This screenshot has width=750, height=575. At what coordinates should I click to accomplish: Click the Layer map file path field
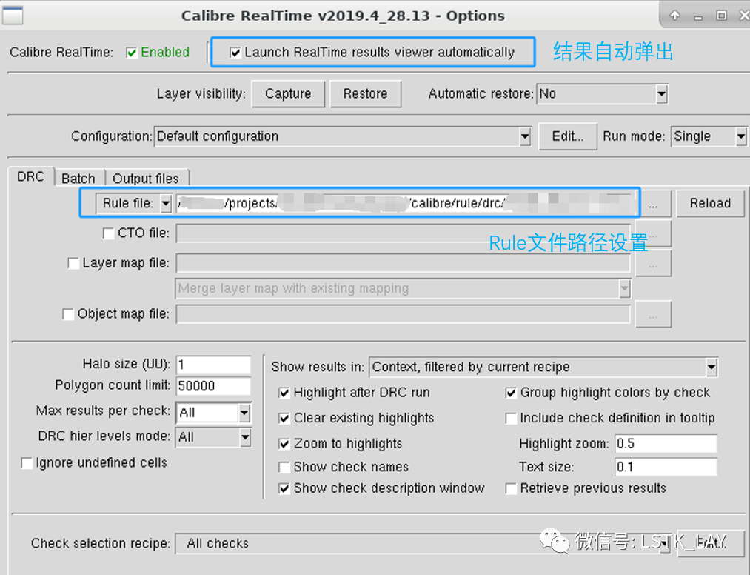[404, 263]
